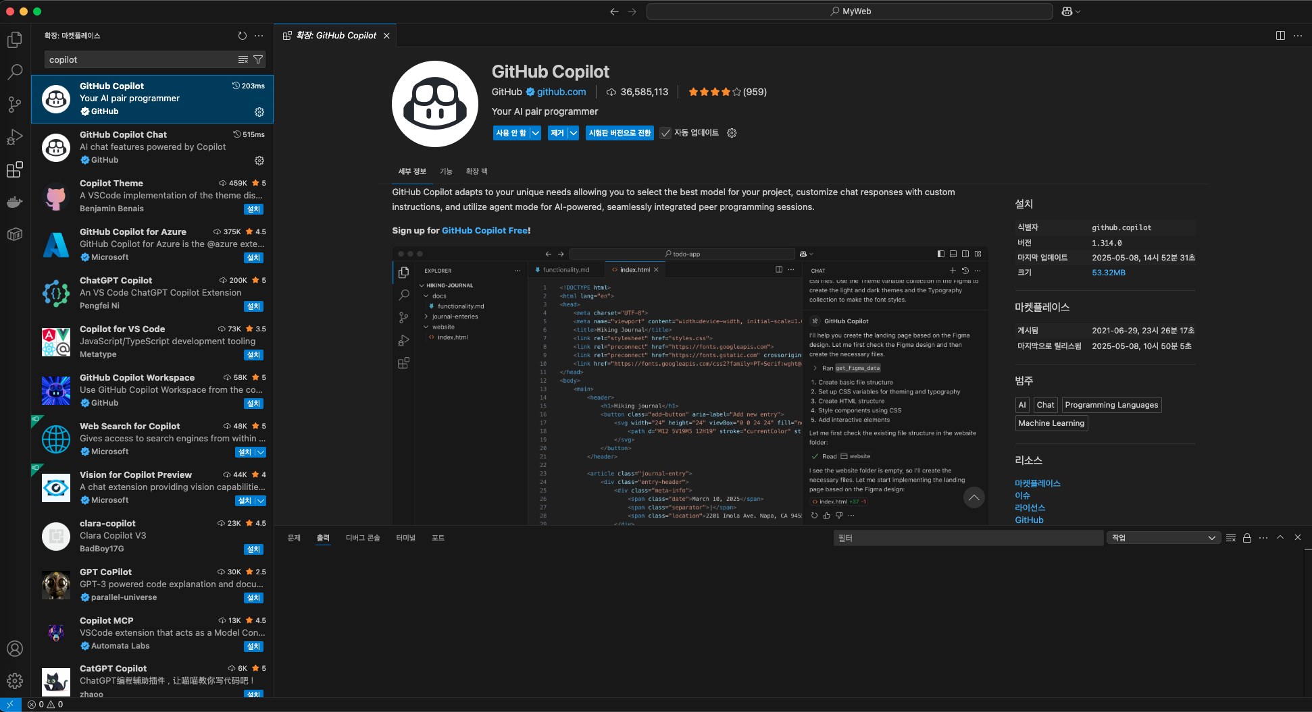Install GitHub Copilot for Azure
1312x712 pixels.
[253, 258]
